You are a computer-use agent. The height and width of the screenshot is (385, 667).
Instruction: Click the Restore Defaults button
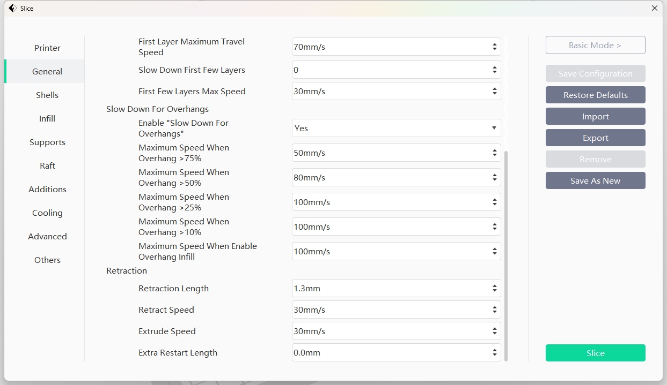pos(595,95)
